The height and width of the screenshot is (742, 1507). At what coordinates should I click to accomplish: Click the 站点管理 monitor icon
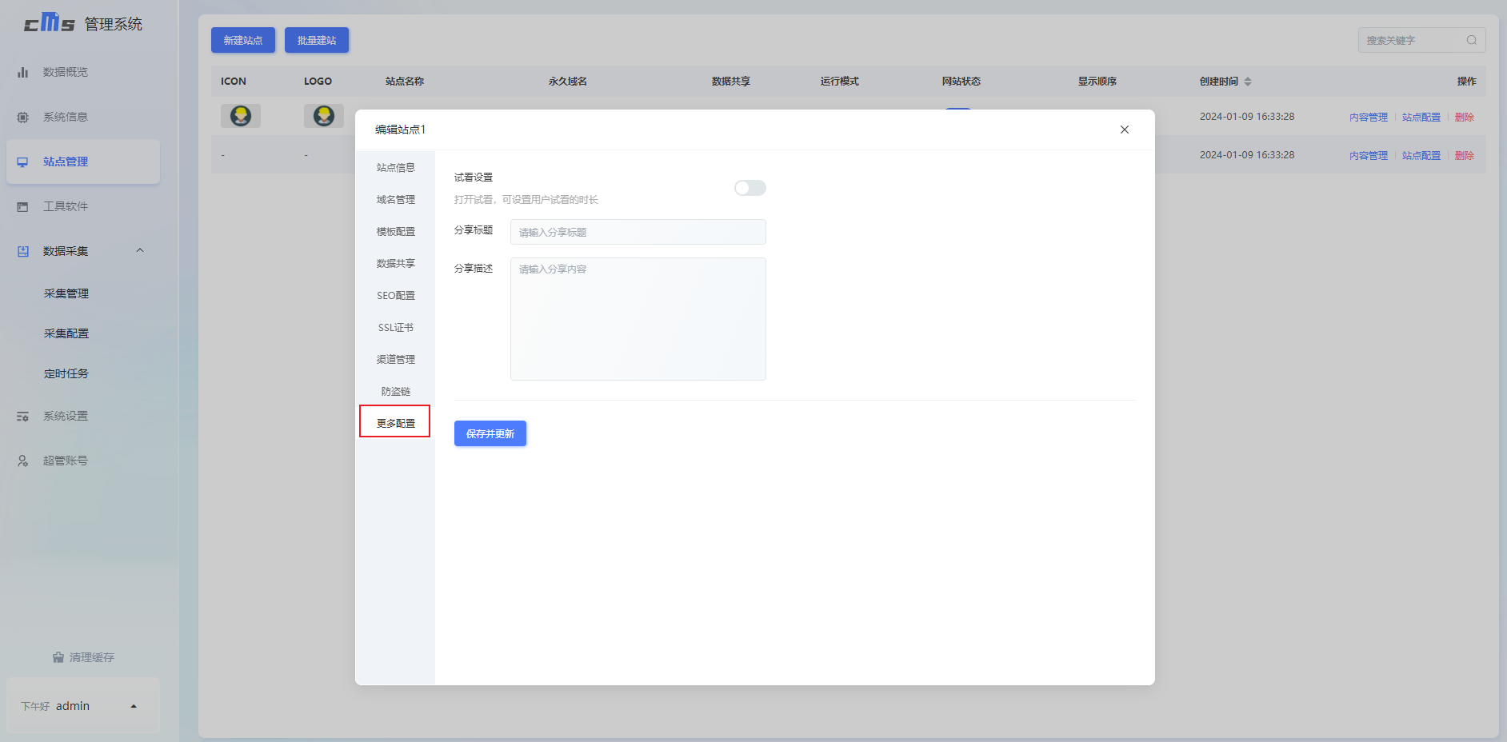(23, 162)
